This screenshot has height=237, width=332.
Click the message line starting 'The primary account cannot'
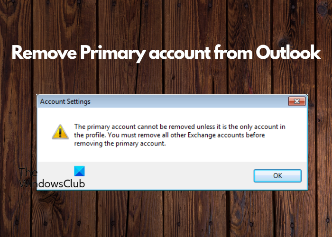click(180, 127)
